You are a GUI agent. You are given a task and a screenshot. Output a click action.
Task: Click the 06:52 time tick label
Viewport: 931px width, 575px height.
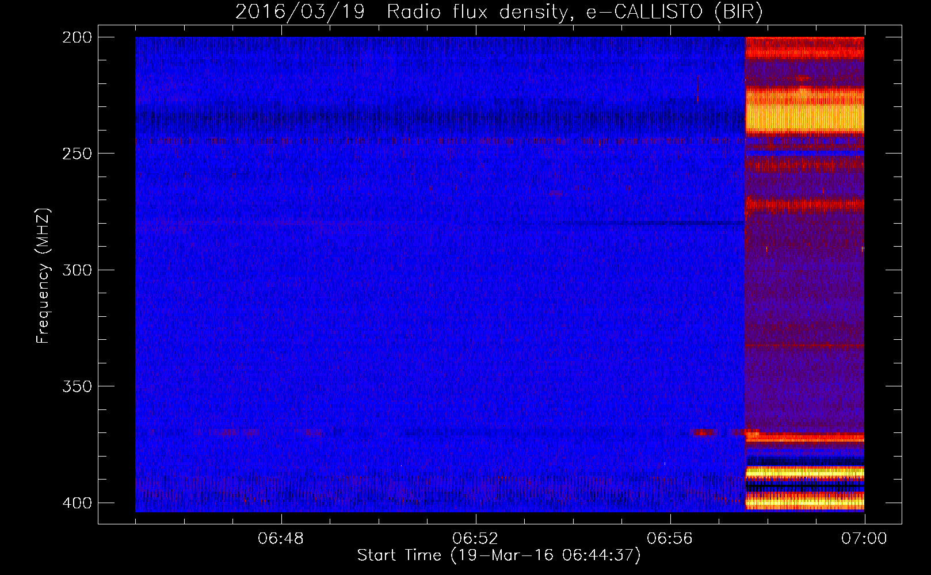click(475, 539)
